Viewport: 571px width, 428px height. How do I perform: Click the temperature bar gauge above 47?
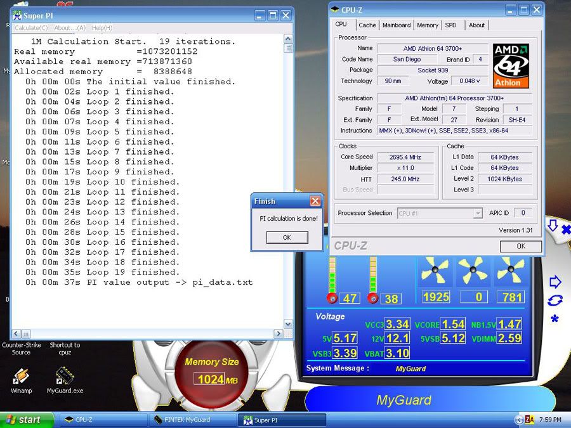click(x=332, y=275)
